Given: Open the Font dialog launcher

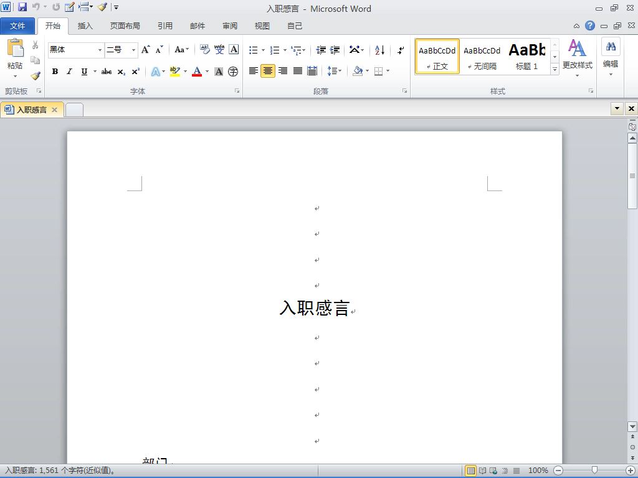Looking at the screenshot, I should tap(237, 91).
